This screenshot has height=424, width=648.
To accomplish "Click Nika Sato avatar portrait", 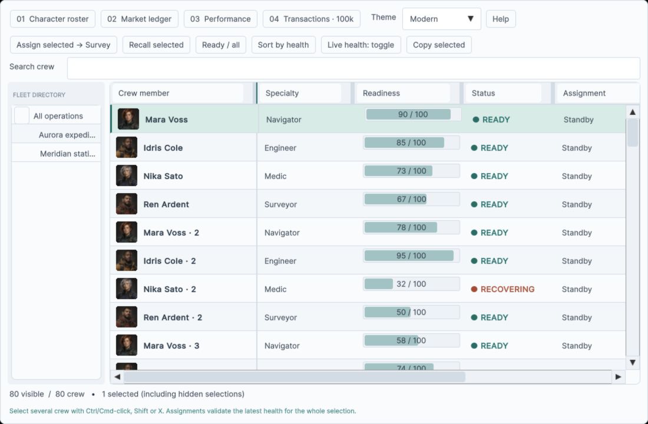I will pos(127,175).
